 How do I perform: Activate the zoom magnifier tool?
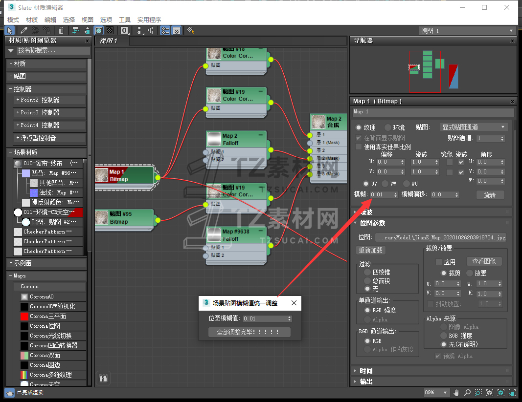467,393
